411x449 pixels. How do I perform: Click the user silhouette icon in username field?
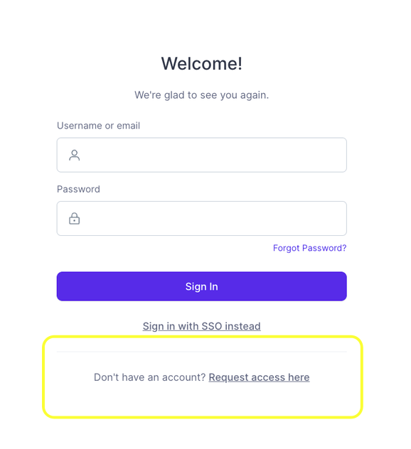point(74,155)
